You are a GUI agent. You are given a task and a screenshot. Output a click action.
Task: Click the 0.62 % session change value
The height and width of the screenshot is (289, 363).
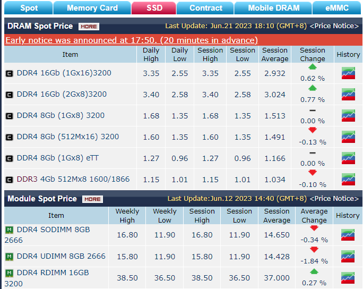(313, 79)
